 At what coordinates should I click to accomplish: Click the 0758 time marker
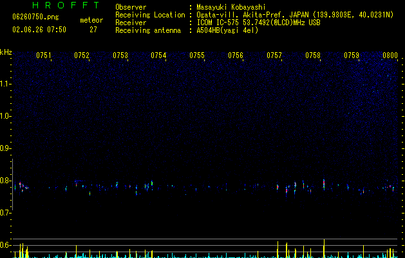pos(313,55)
